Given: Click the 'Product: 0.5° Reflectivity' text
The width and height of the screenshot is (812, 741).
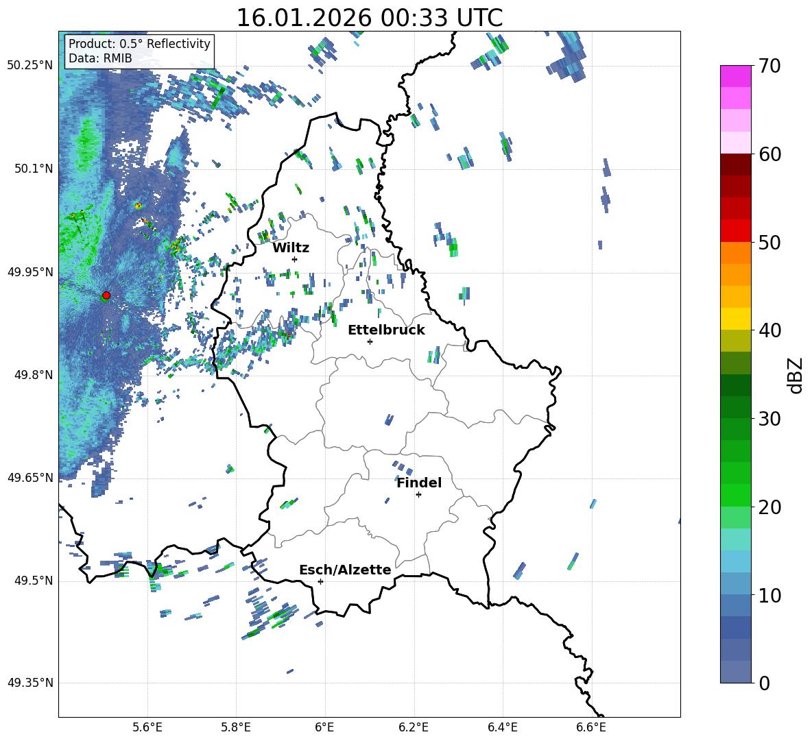Looking at the screenshot, I should [x=139, y=44].
